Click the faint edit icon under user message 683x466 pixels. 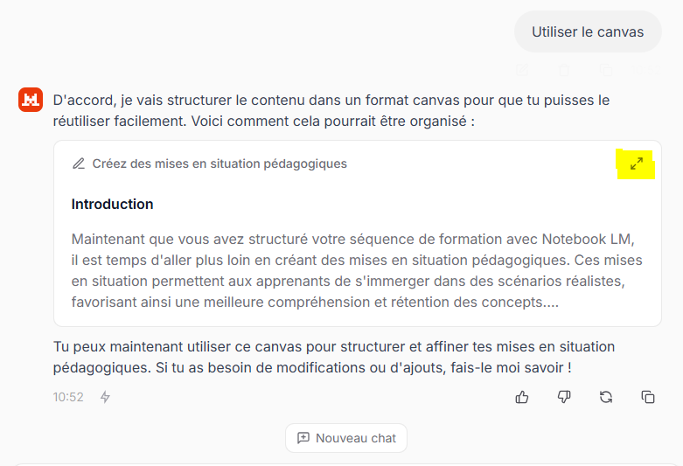pos(522,71)
